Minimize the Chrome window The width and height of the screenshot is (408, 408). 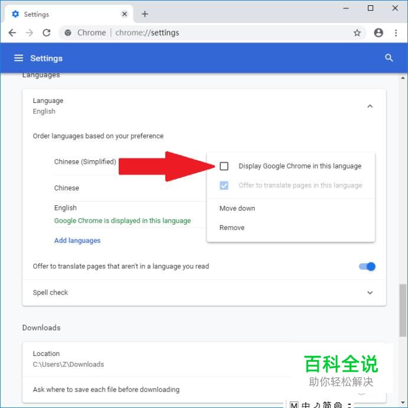point(346,8)
